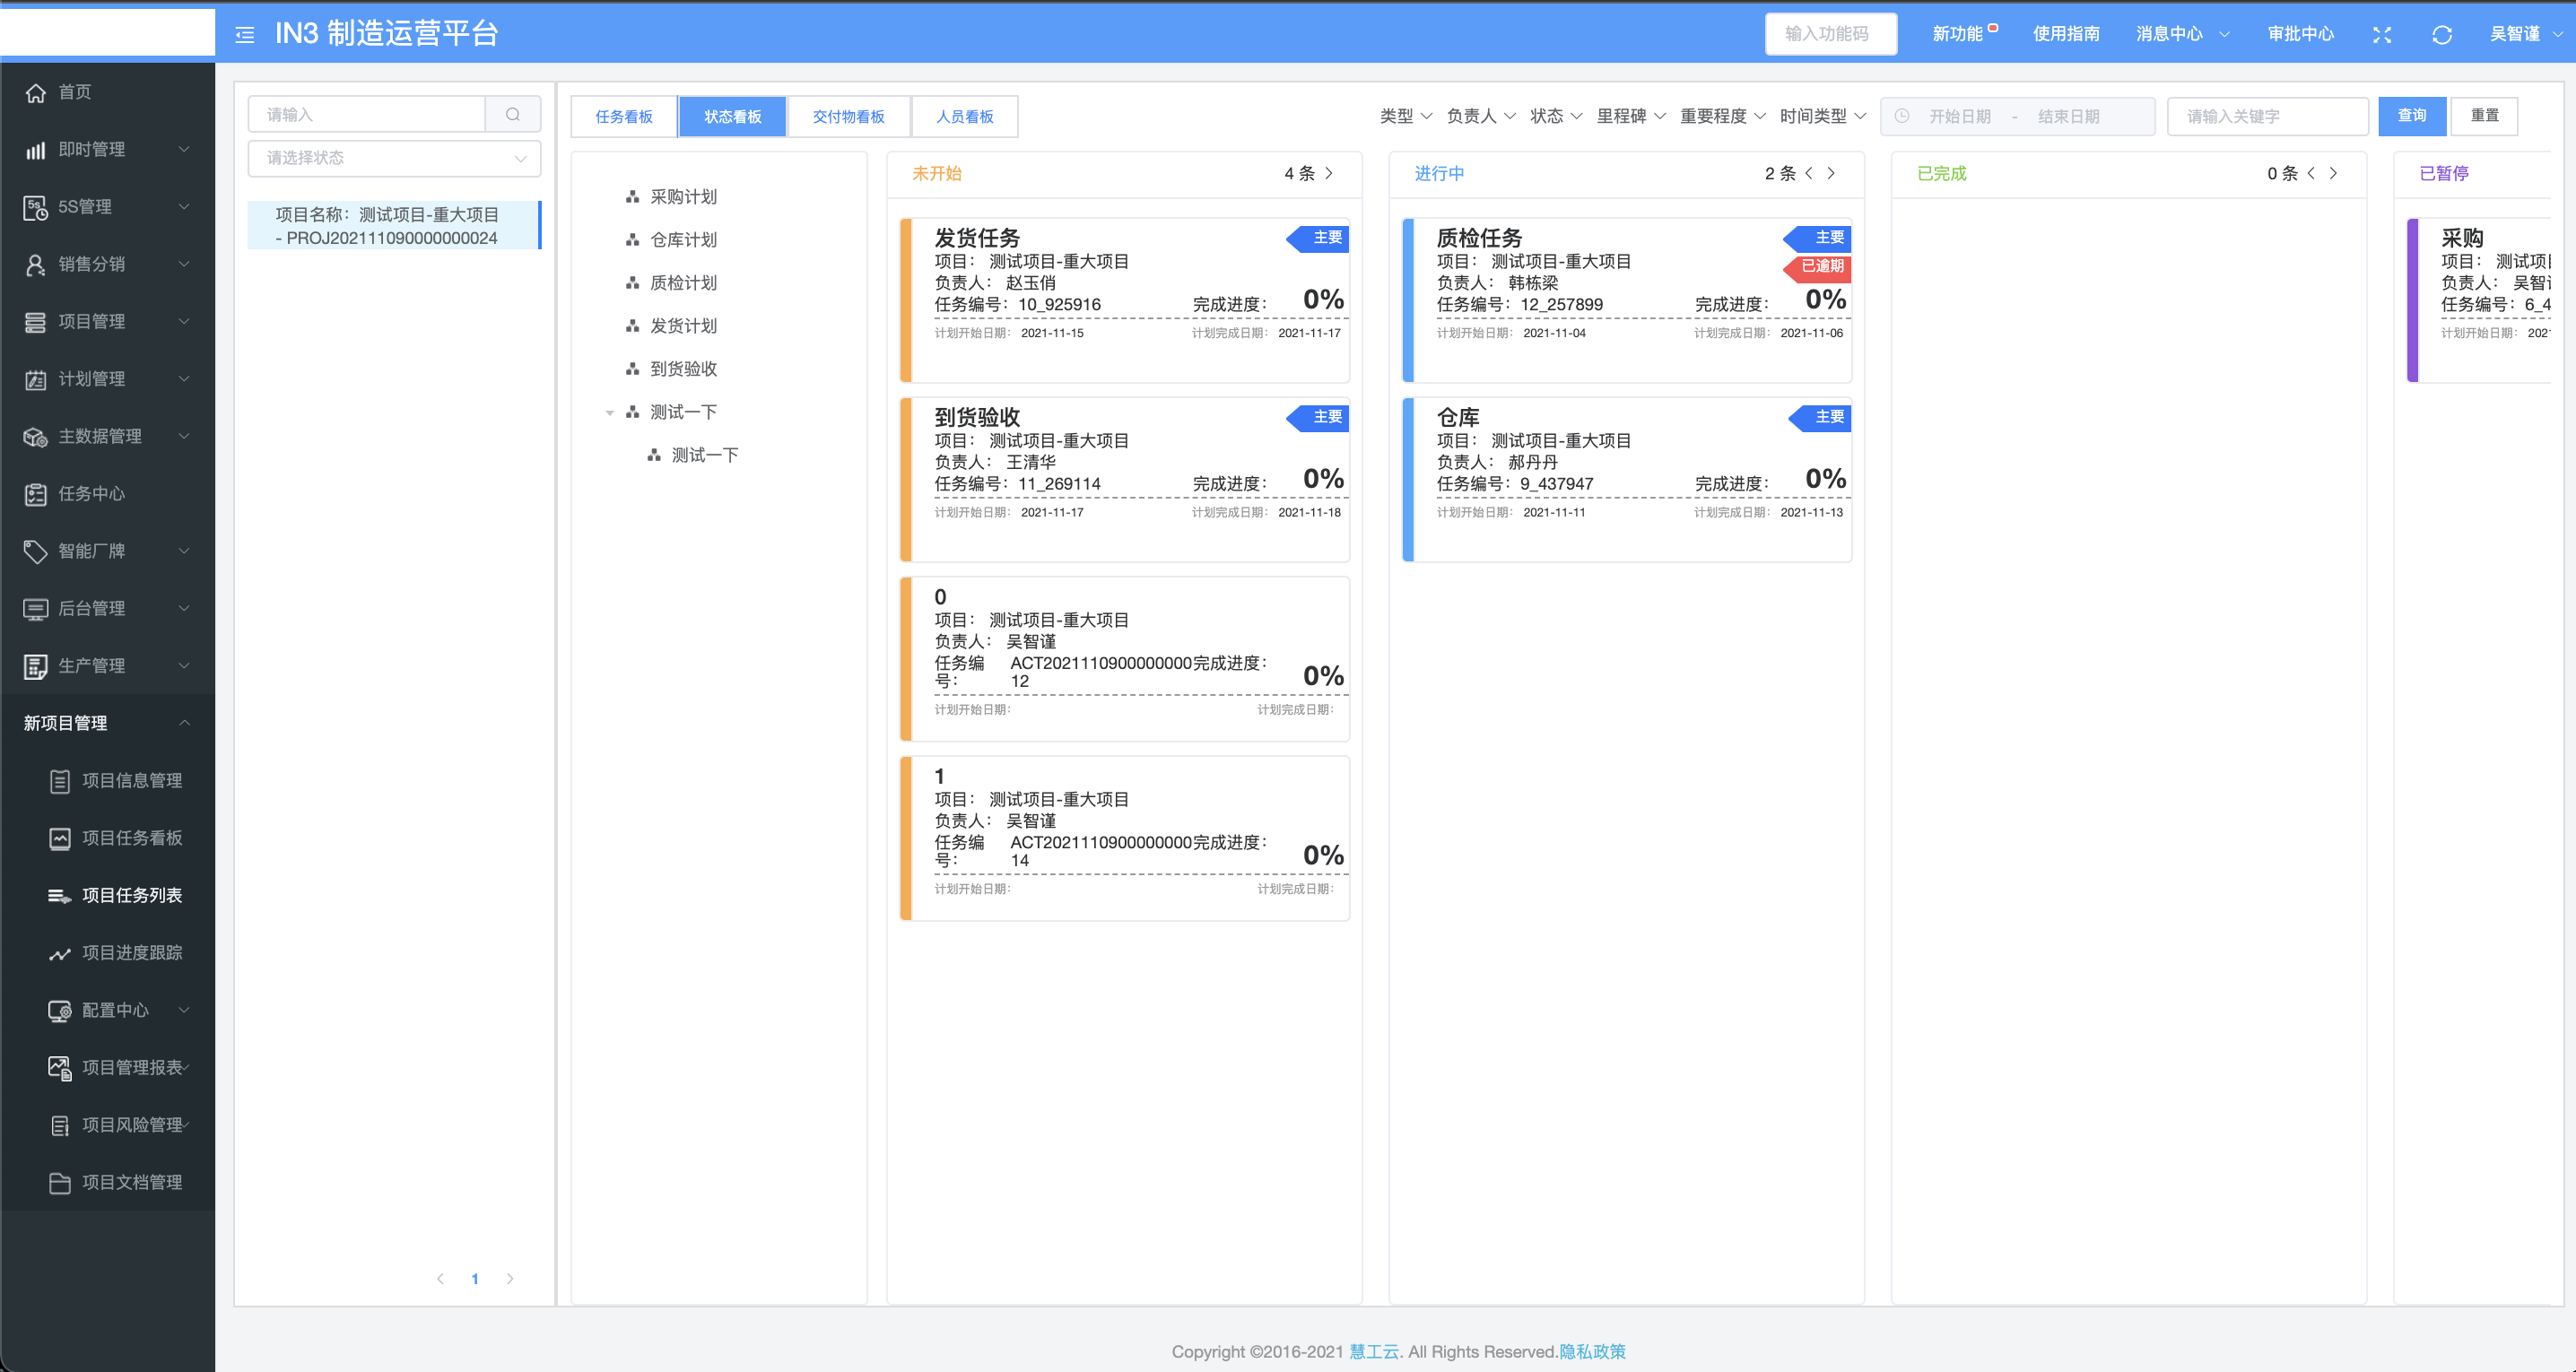This screenshot has height=1372, width=2576.
Task: Switch to the 交付物看板 tab
Action: click(848, 116)
